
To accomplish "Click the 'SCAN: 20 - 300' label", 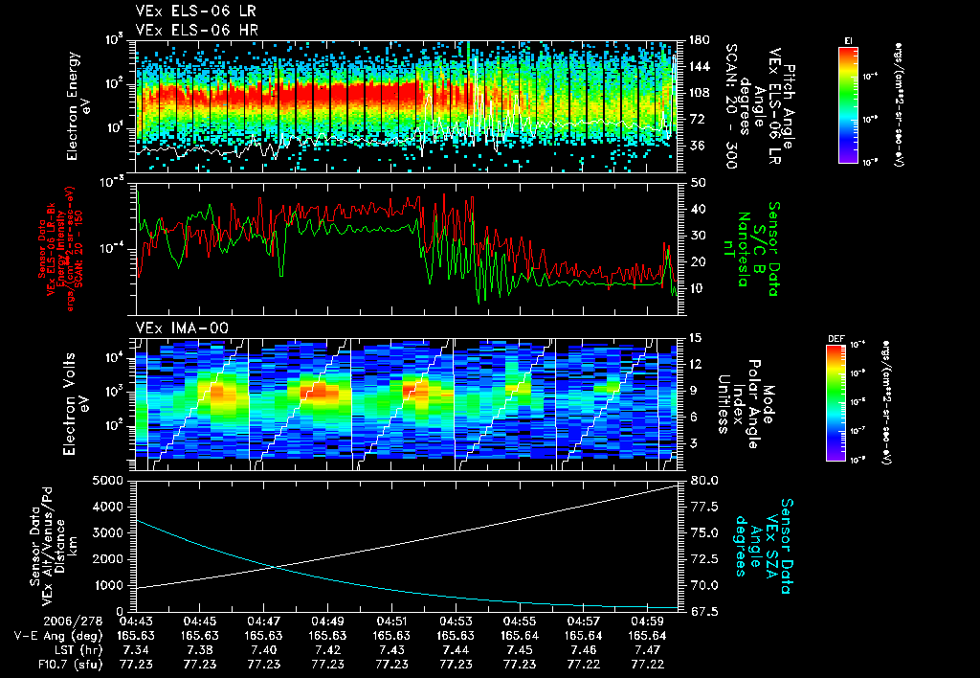I will pyautogui.click(x=731, y=106).
